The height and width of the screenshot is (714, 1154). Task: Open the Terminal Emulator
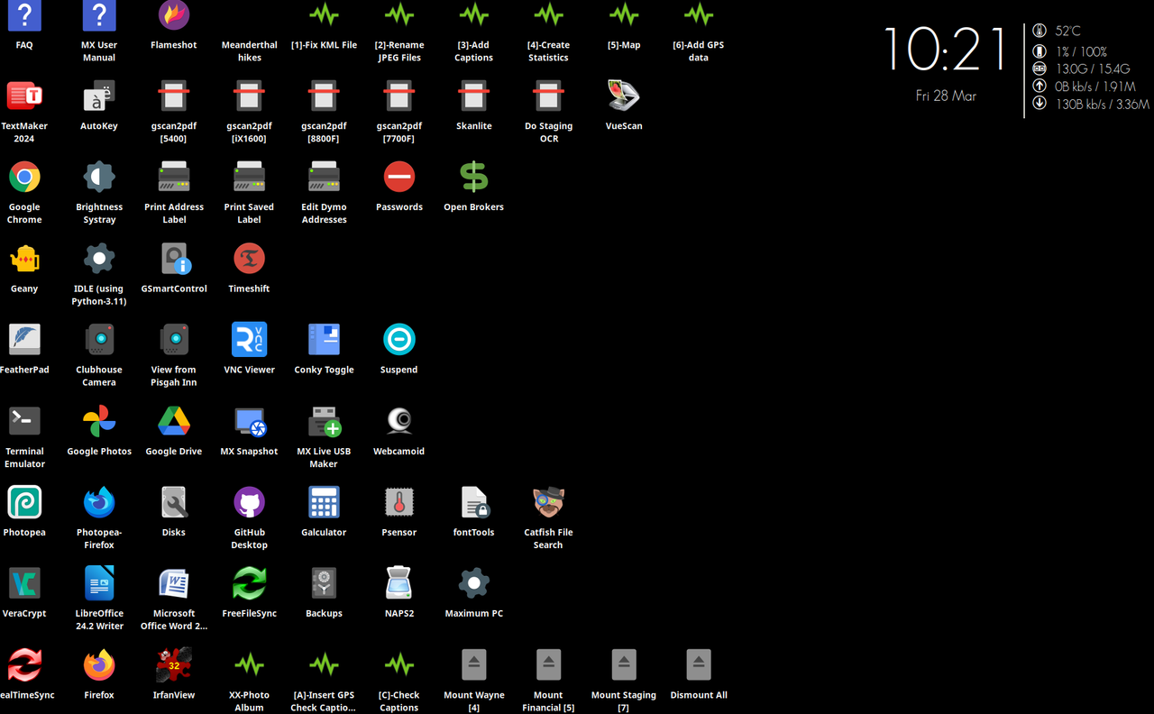tap(24, 421)
